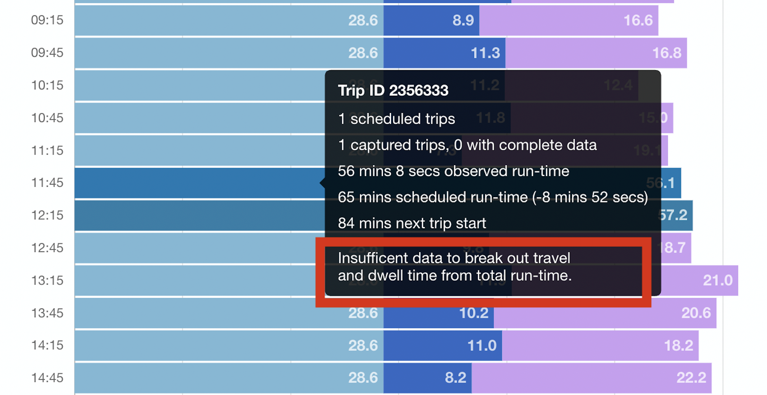This screenshot has height=395, width=767.
Task: Click the 10:15 light blue bar segment
Action: click(x=199, y=85)
